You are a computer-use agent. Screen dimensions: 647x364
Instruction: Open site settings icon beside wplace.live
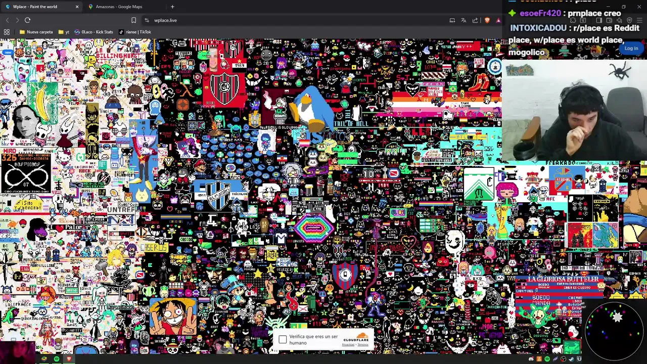(x=147, y=20)
